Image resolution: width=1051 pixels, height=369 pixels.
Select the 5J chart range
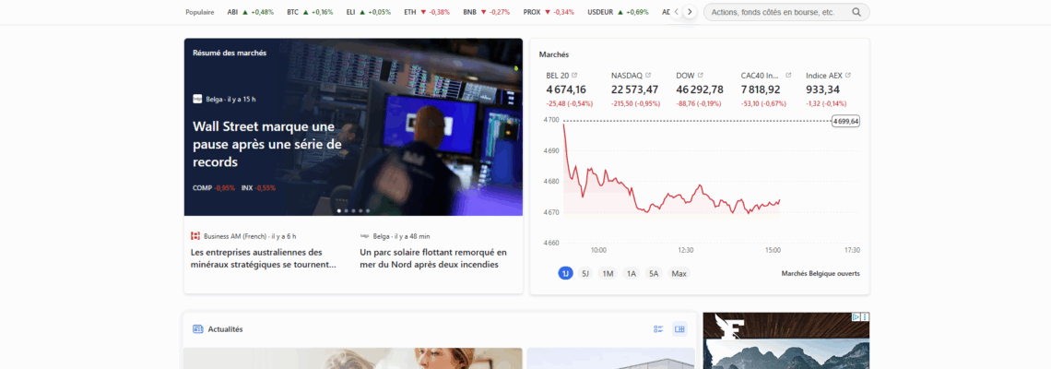(x=585, y=273)
